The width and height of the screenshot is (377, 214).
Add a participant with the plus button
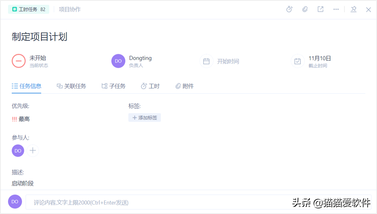32,151
